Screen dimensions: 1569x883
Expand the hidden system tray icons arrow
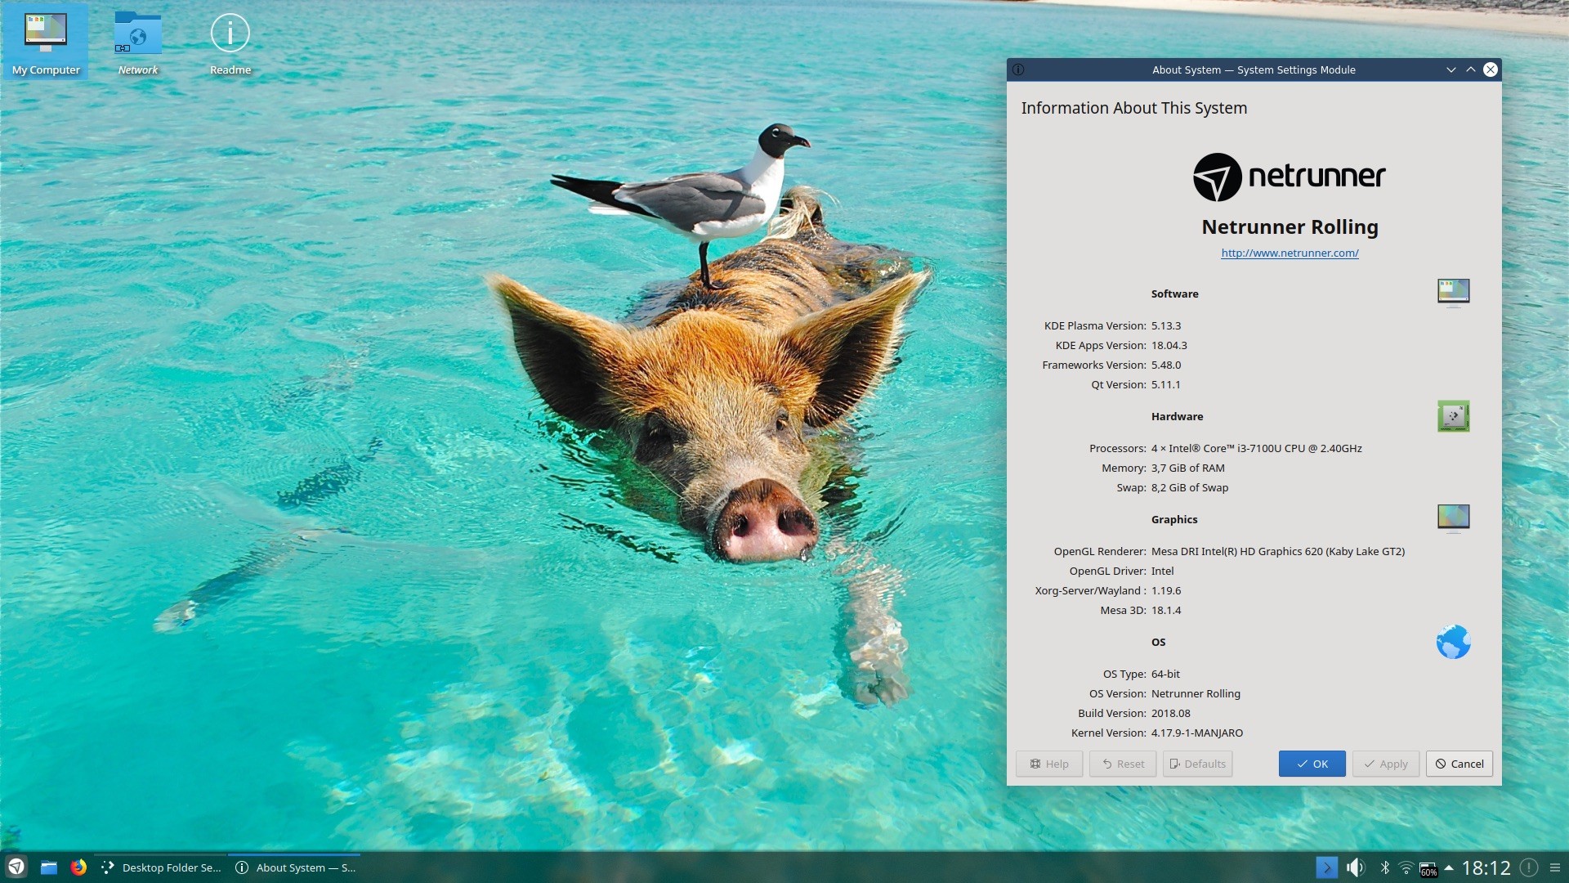(1449, 867)
